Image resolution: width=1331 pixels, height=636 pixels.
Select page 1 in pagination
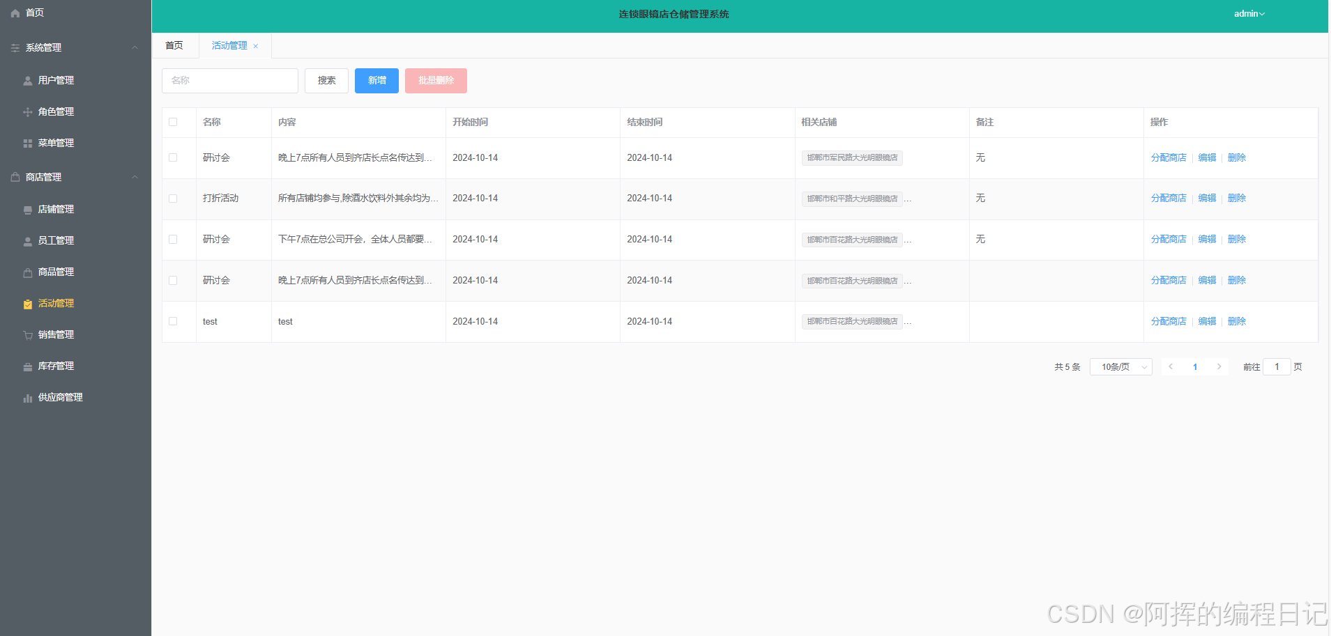1195,366
